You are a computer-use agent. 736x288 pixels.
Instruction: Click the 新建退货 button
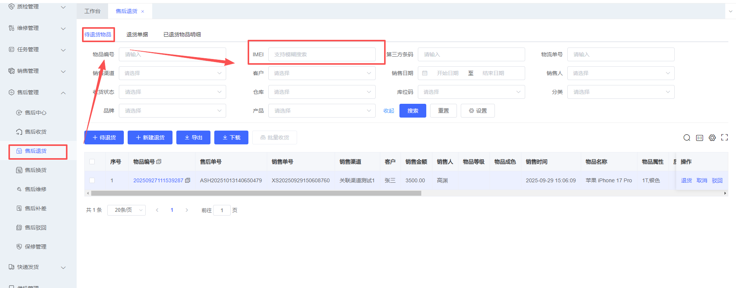click(150, 137)
